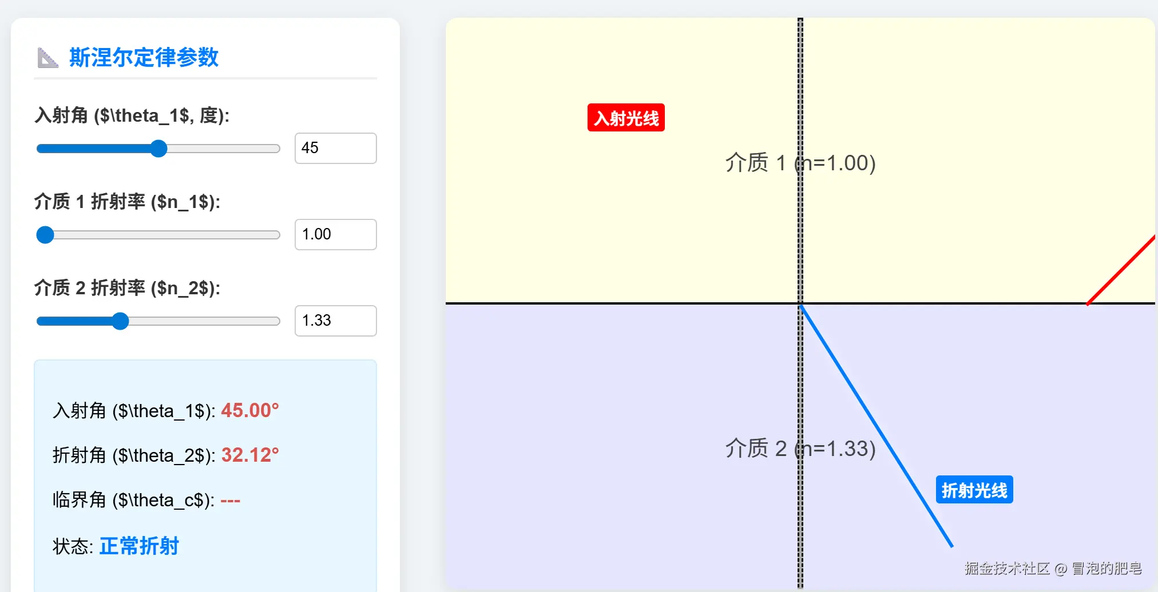Screen dimensions: 1158x592
Task: Click the incident angle slider thumb
Action: click(x=158, y=149)
